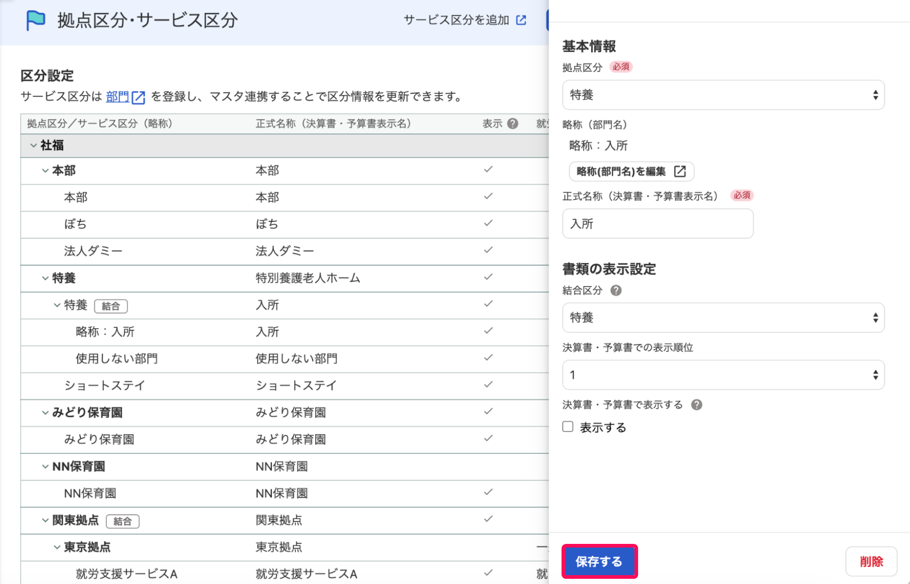910x584 pixels.
Task: Select the 法人ダミー row
Action: [284, 251]
